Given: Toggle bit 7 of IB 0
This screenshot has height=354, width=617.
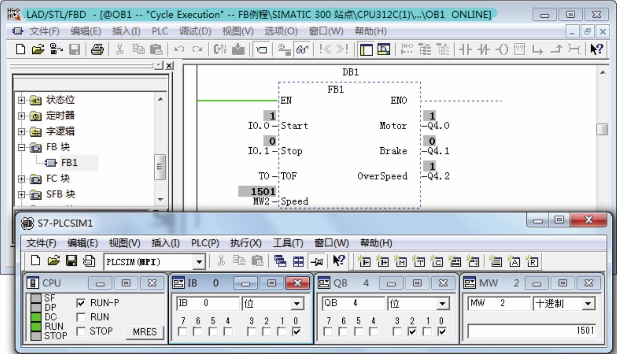Looking at the screenshot, I should pos(183,331).
